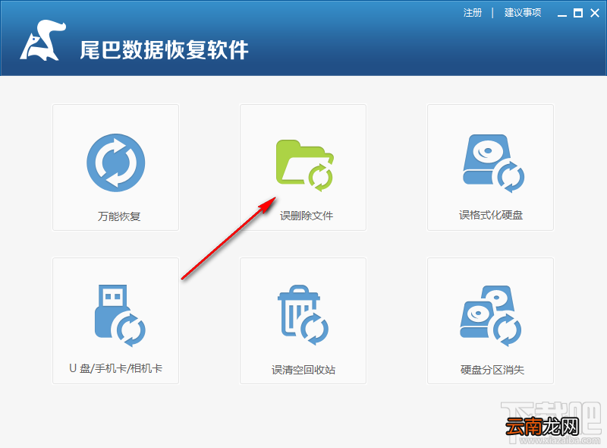The image size is (607, 448).
Task: Select the green folder 误删除文件 icon
Action: tap(305, 166)
